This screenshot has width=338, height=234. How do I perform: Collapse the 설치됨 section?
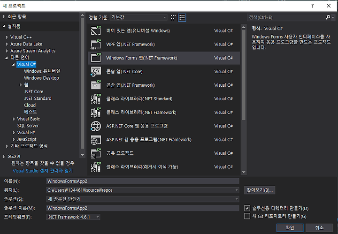(4, 26)
